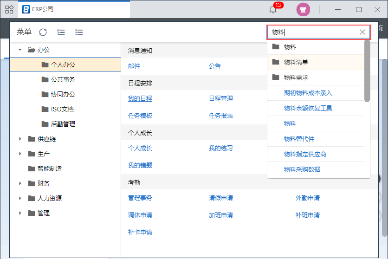Clear the search box with X icon
The image size is (388, 259).
tap(362, 32)
